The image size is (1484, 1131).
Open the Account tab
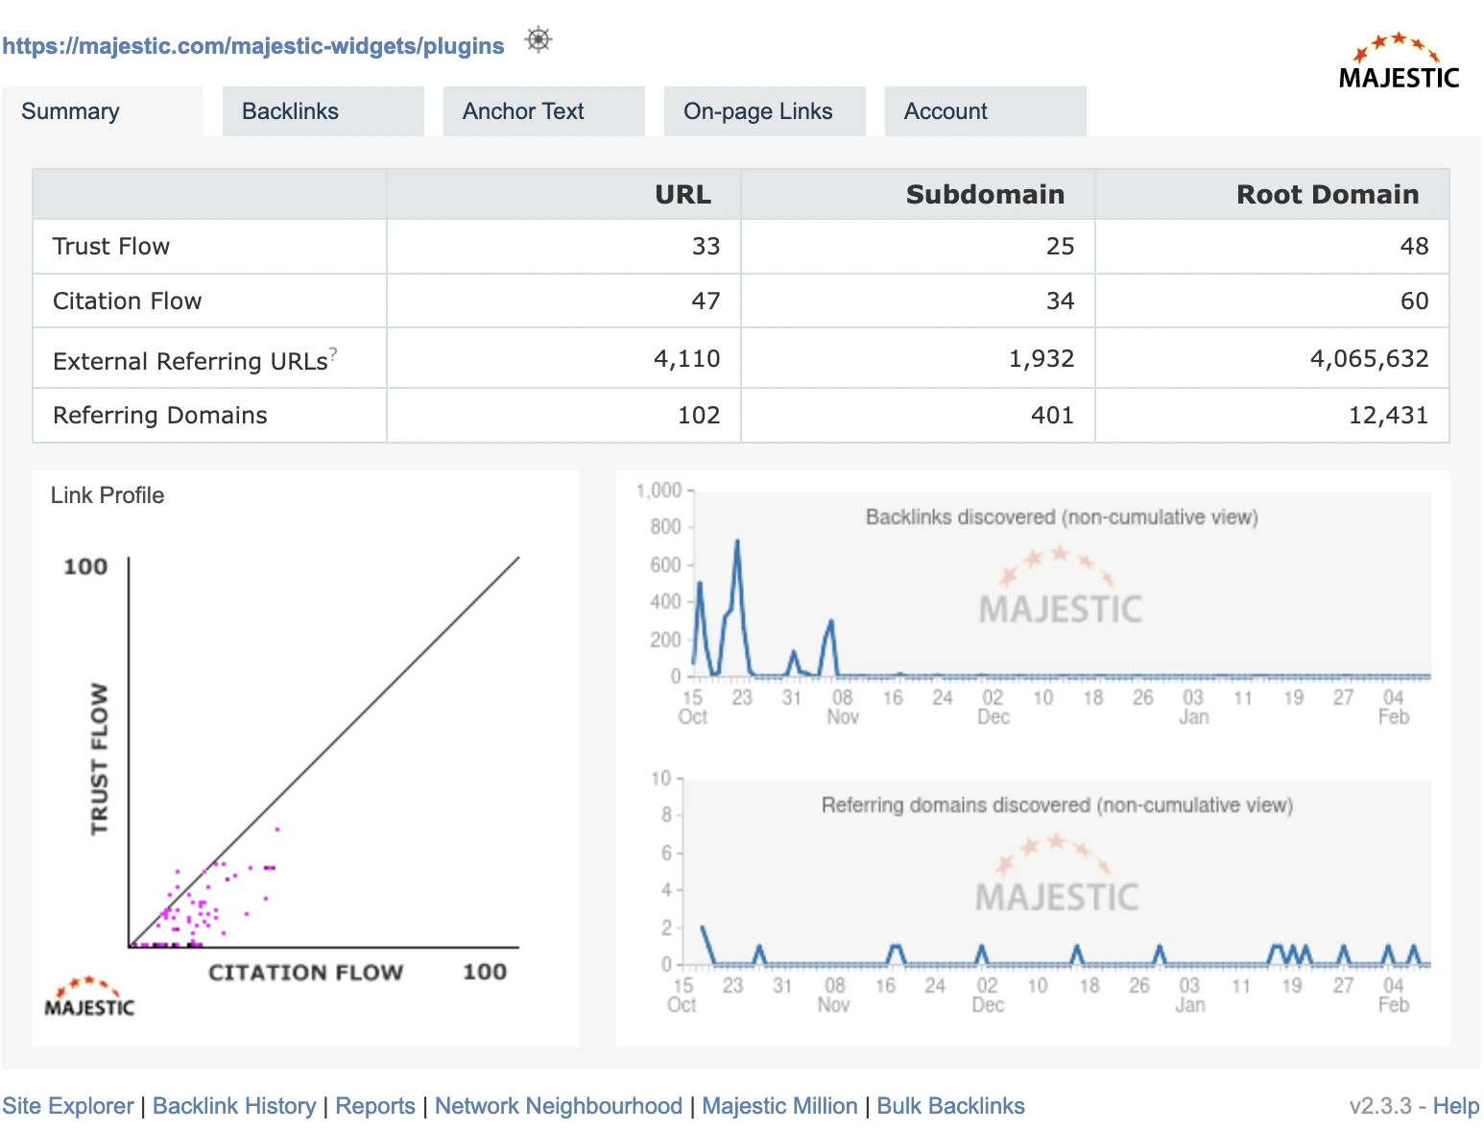(986, 111)
